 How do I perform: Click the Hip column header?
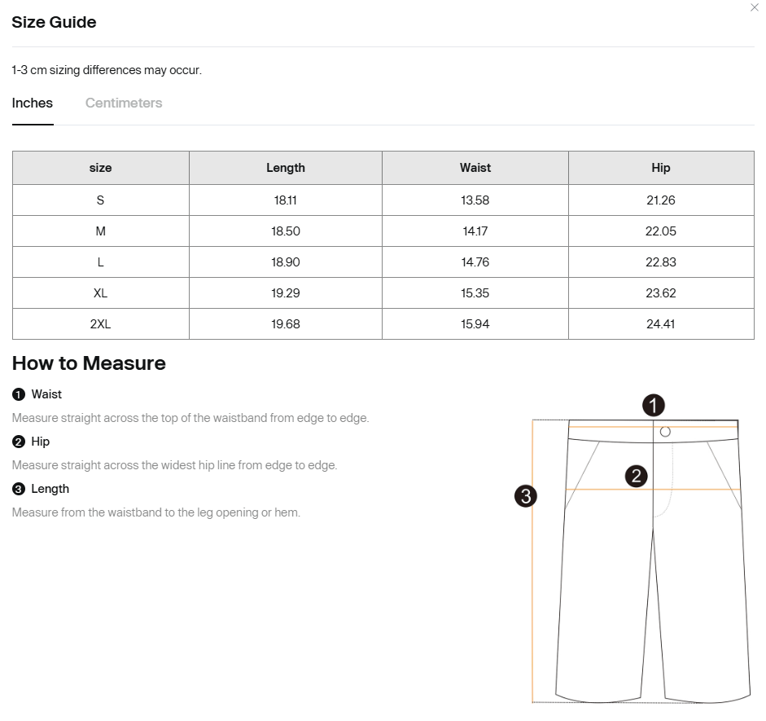[x=661, y=168]
